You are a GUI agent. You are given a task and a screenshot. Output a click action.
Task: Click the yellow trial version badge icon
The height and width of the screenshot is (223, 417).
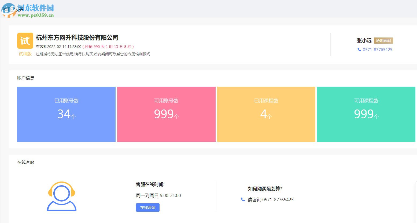click(x=25, y=41)
